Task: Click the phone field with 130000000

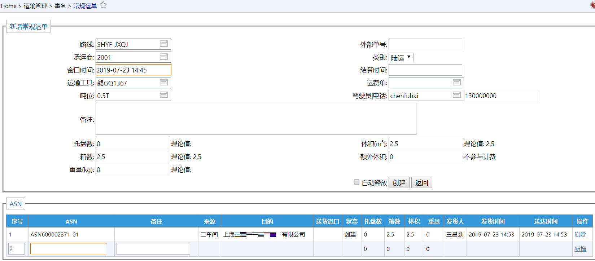Action: point(500,96)
